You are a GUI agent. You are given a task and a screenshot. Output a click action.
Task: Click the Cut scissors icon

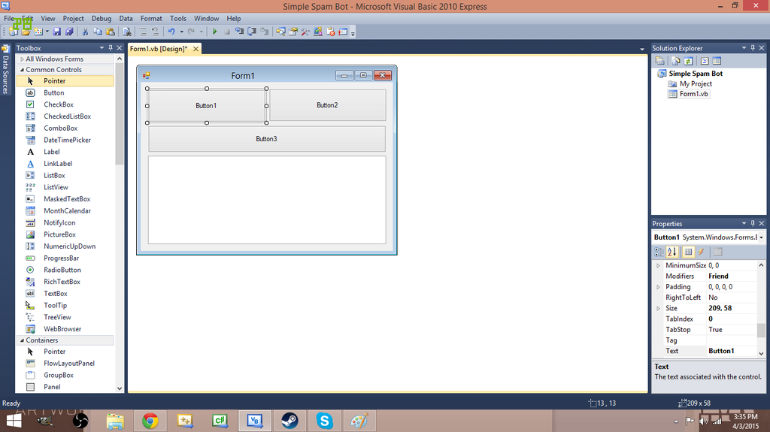(85, 32)
